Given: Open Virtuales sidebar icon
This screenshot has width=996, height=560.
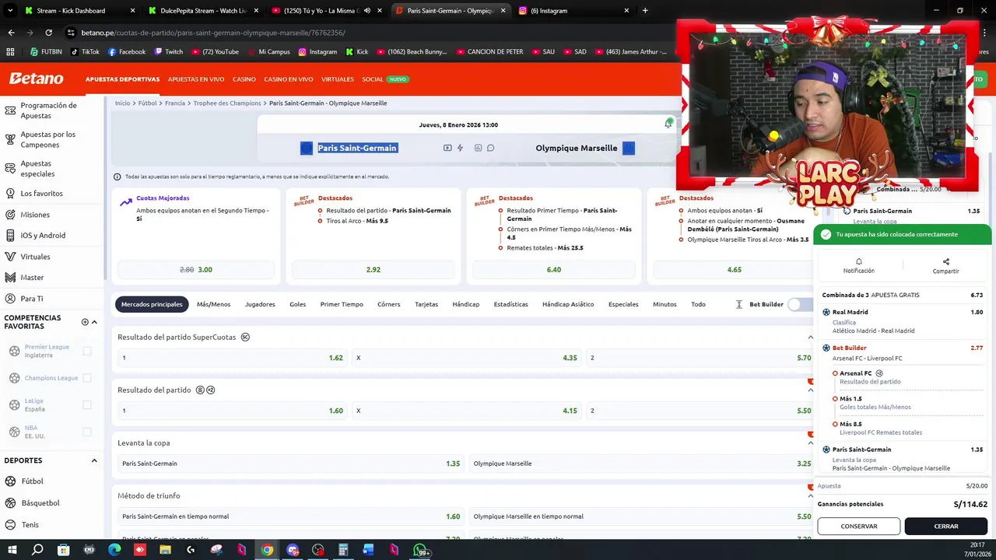Looking at the screenshot, I should pyautogui.click(x=10, y=257).
